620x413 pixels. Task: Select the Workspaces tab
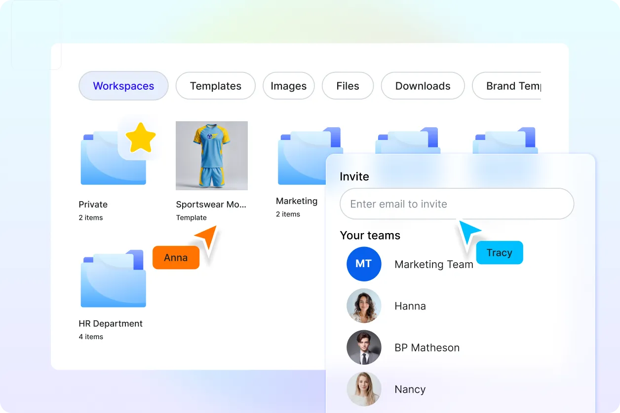(x=123, y=86)
